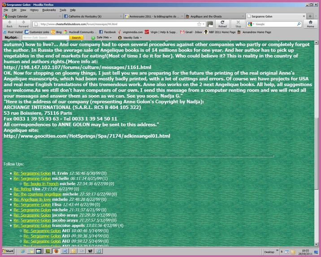Click the page scrollbar up arrow

(x=316, y=43)
